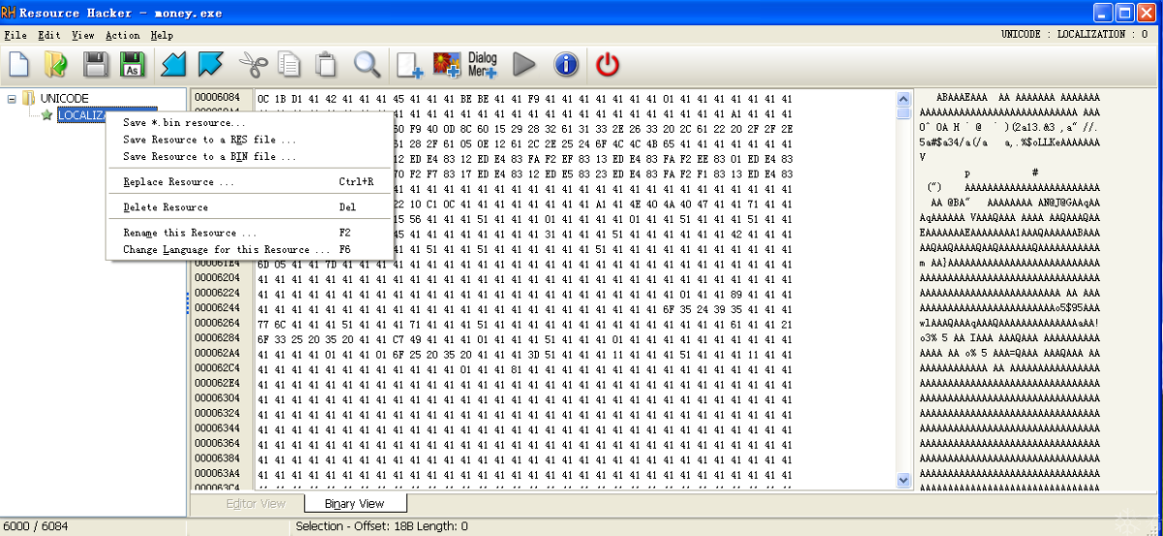The width and height of the screenshot is (1163, 536).
Task: Open the Action menu
Action: coord(123,35)
